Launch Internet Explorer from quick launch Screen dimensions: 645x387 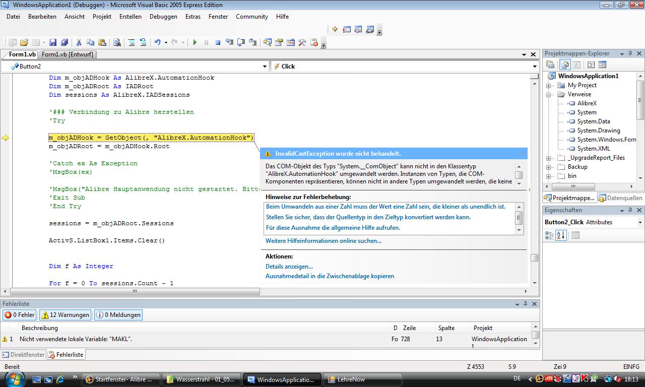tap(60, 379)
